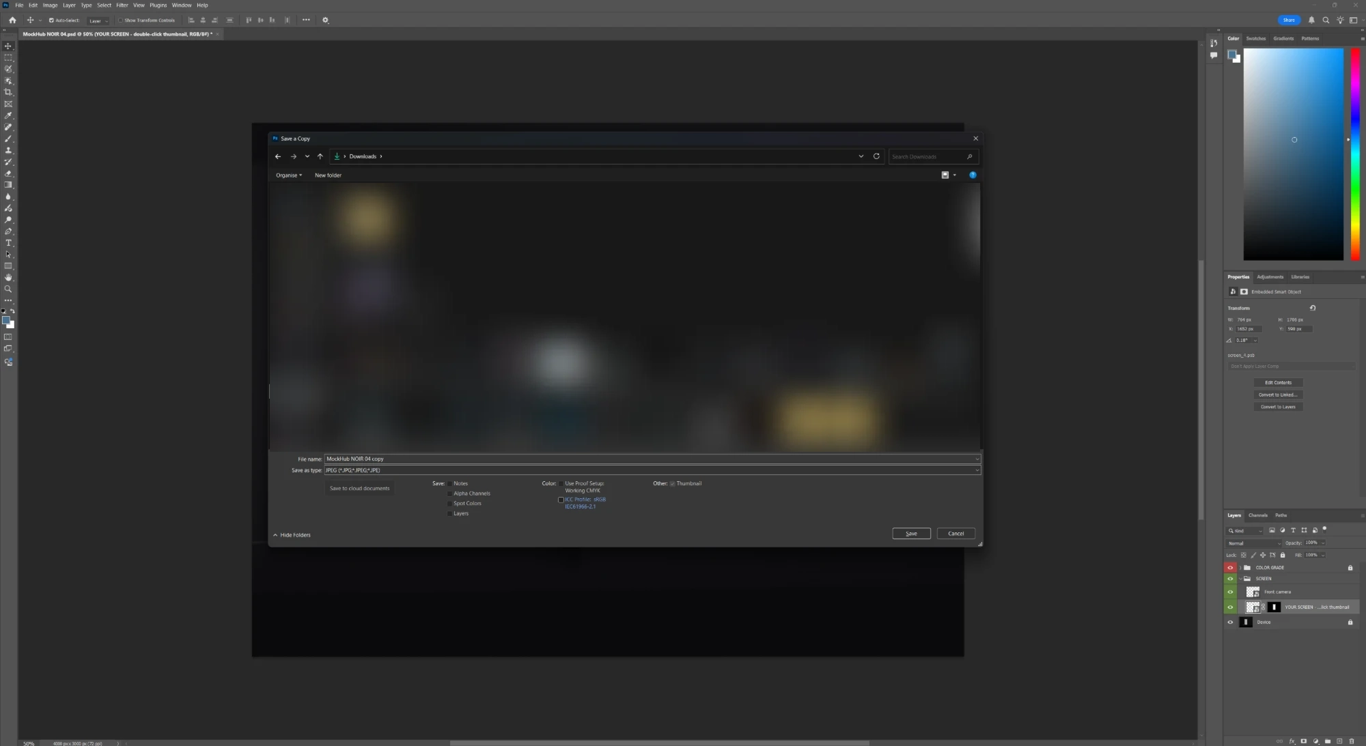Select the Hand tool
Viewport: 1366px width, 746px height.
[x=8, y=277]
